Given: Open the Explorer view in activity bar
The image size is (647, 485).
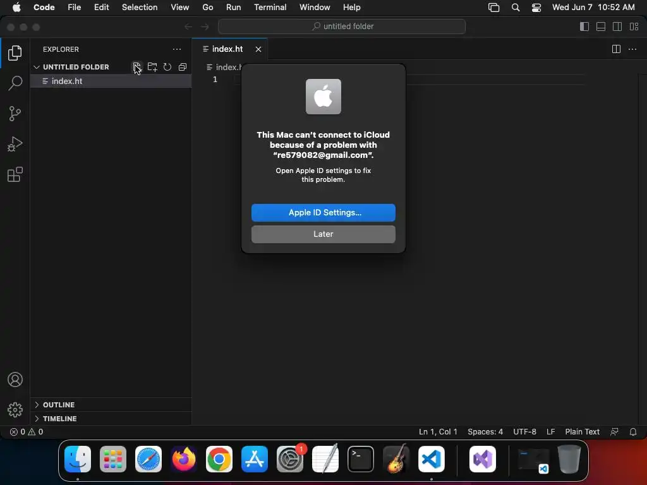Looking at the screenshot, I should (15, 53).
